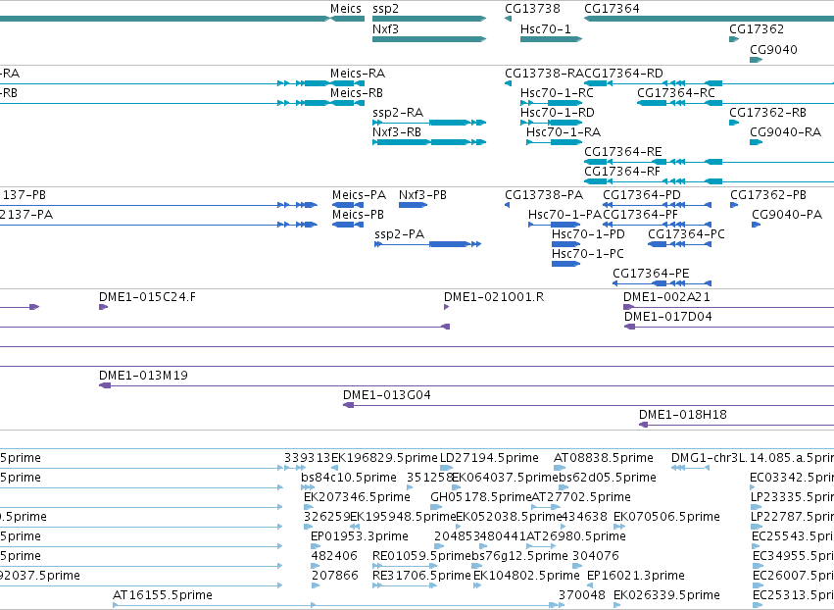This screenshot has width=834, height=610.
Task: Click the CG17364-PC protein label
Action: click(686, 234)
